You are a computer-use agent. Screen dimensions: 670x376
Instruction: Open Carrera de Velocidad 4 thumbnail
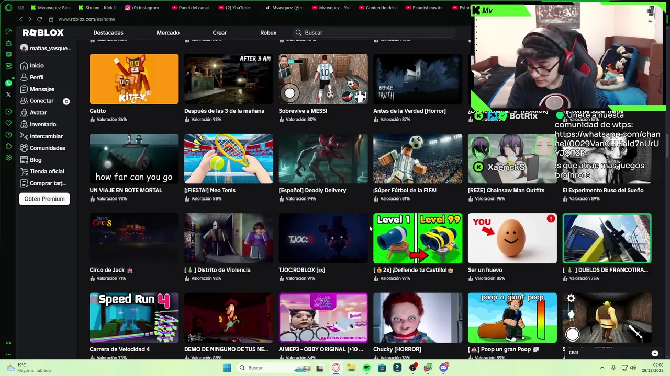coord(134,318)
